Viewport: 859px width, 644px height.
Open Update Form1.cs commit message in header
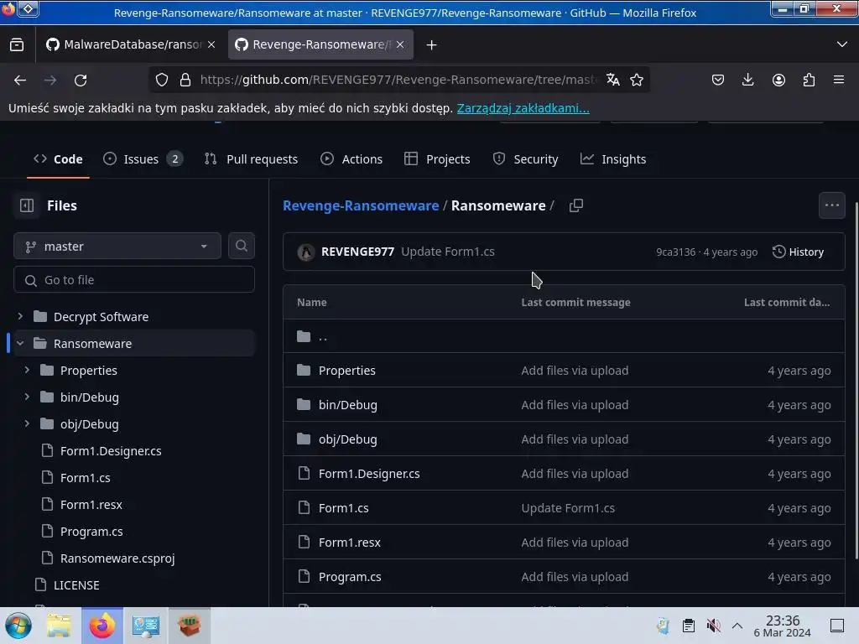(448, 252)
